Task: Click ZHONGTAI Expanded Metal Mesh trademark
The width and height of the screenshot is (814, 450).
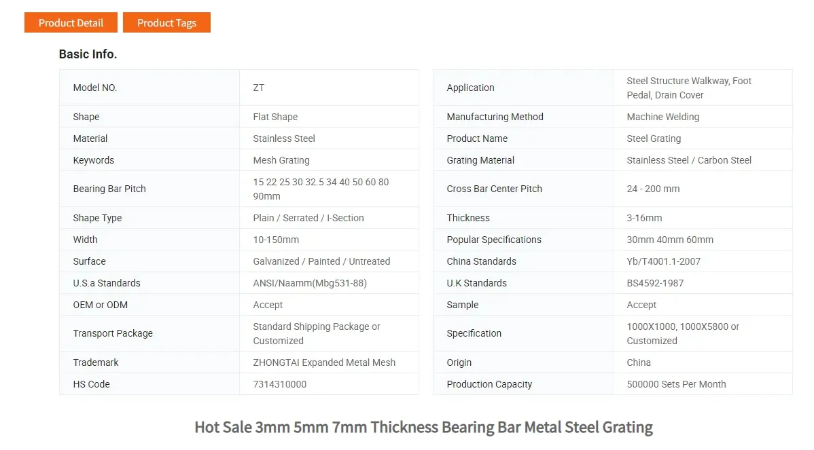Action: click(x=324, y=362)
